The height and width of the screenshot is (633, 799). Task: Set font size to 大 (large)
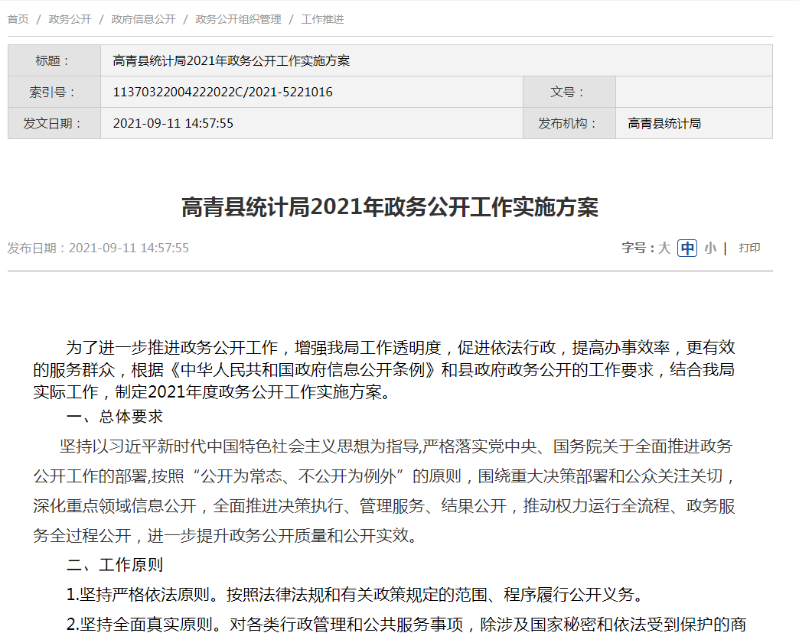point(664,248)
